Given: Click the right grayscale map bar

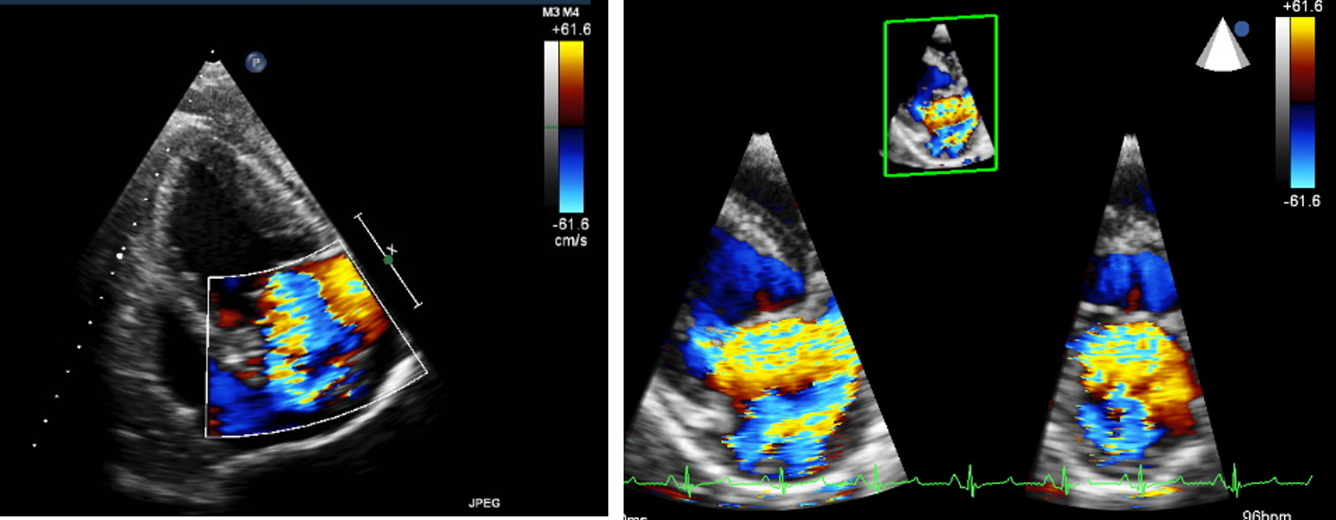Looking at the screenshot, I should point(1282,101).
